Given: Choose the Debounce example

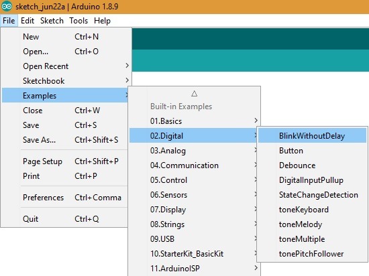Looking at the screenshot, I should point(312,165).
